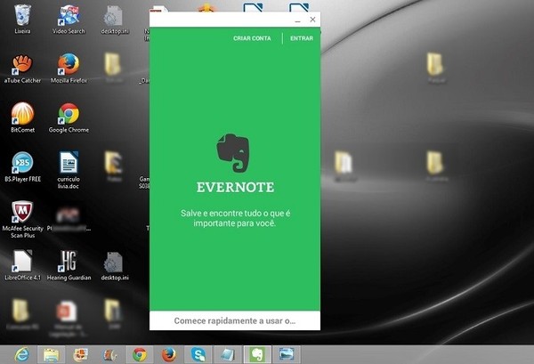Select the desktop.ini file beside Hearing Guardian

[115, 265]
